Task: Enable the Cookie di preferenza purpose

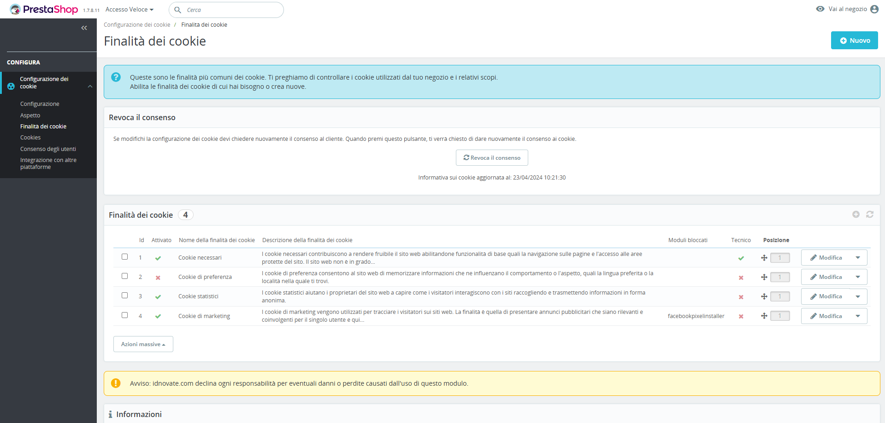Action: (x=158, y=278)
